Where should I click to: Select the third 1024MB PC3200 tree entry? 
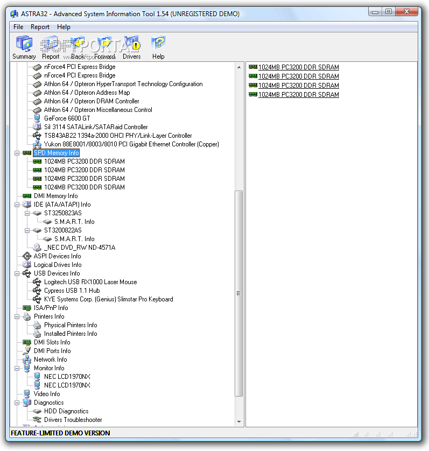85,179
